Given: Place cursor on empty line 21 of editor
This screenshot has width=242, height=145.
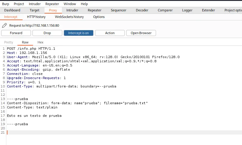Looking at the screenshot, I should pyautogui.click(x=124, y=132).
